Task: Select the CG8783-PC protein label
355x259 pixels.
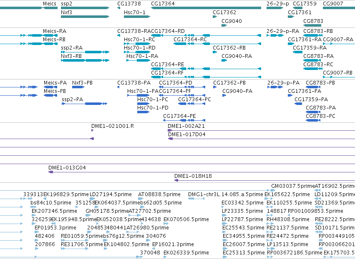Action: click(x=321, y=116)
